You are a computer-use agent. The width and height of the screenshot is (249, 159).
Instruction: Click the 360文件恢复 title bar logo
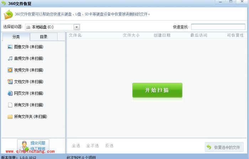coord(4,3)
